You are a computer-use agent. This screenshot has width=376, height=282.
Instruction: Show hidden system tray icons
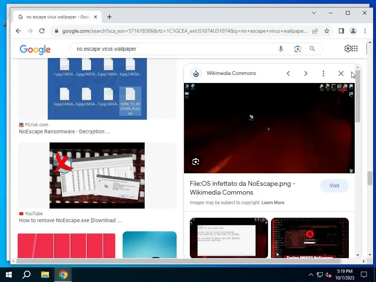point(311,275)
